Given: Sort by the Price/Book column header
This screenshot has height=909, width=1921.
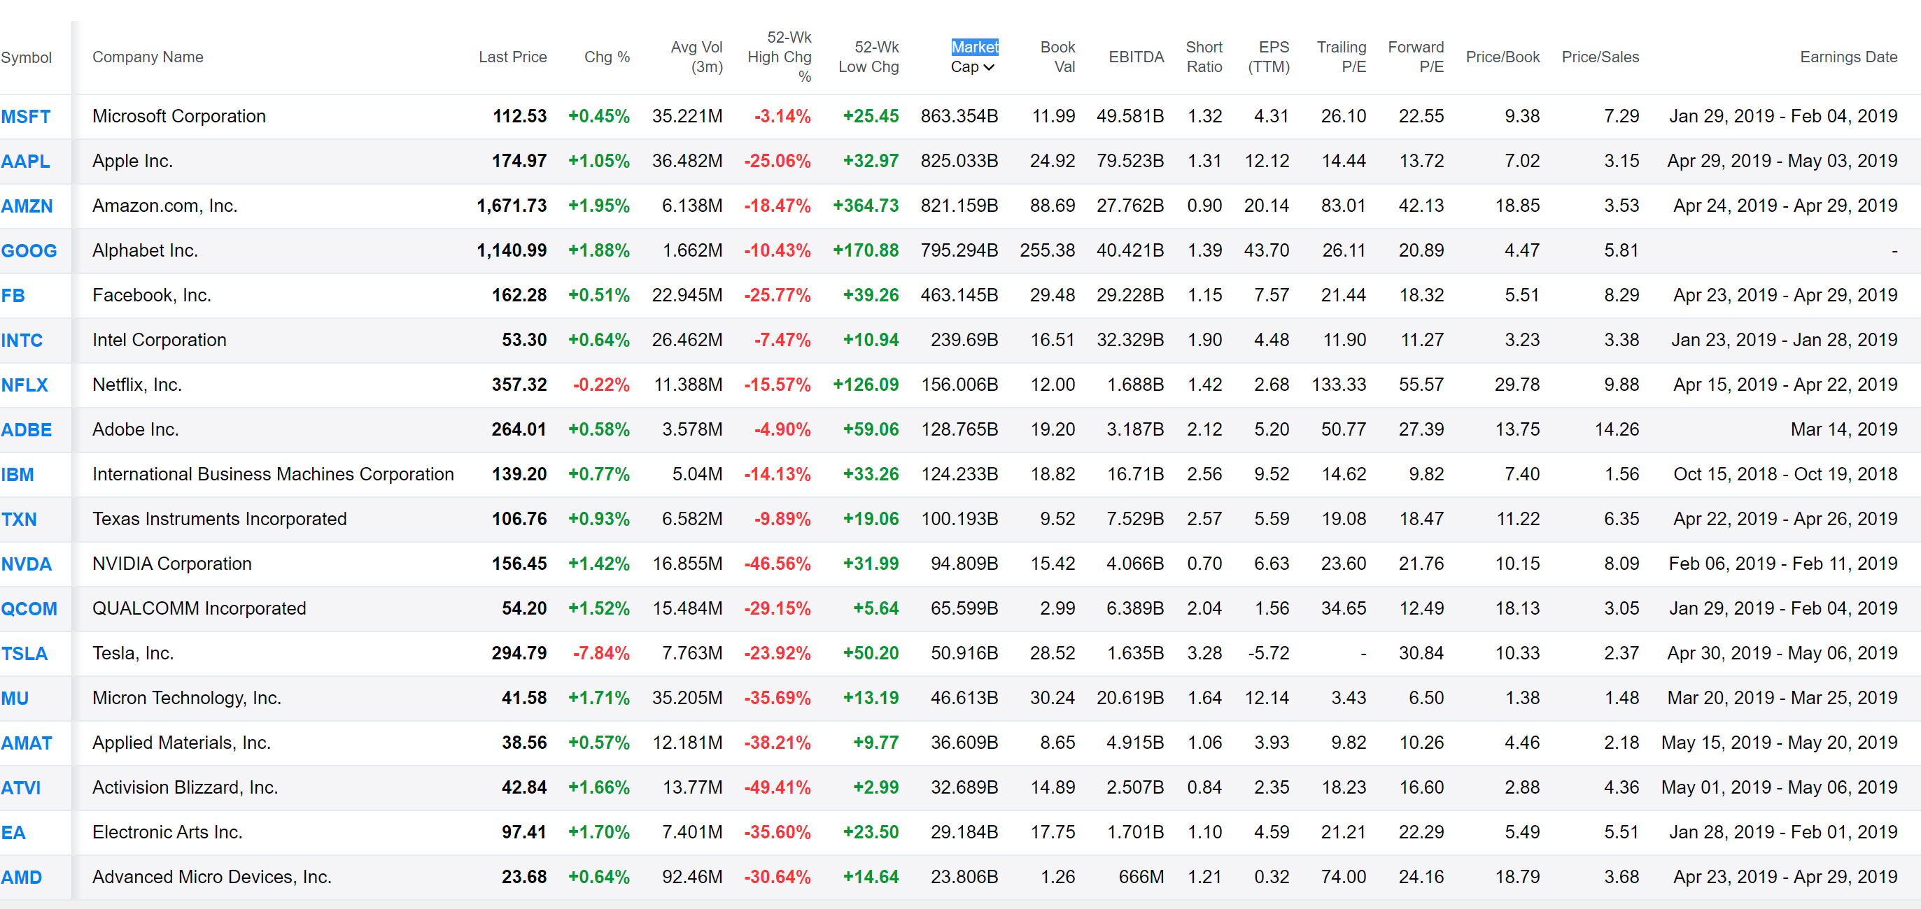Looking at the screenshot, I should point(1502,57).
